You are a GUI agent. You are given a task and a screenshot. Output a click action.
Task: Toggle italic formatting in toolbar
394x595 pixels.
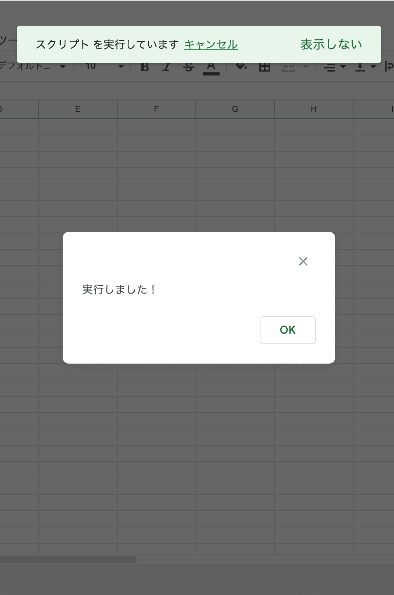pyautogui.click(x=166, y=67)
